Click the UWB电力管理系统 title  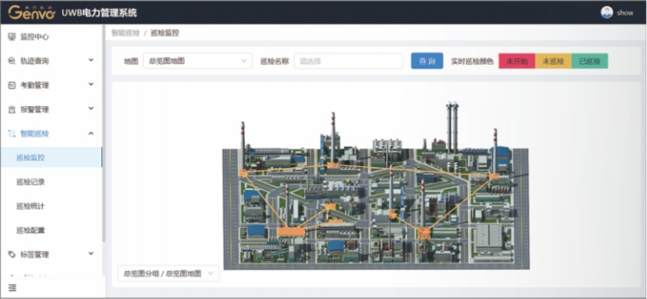(99, 13)
